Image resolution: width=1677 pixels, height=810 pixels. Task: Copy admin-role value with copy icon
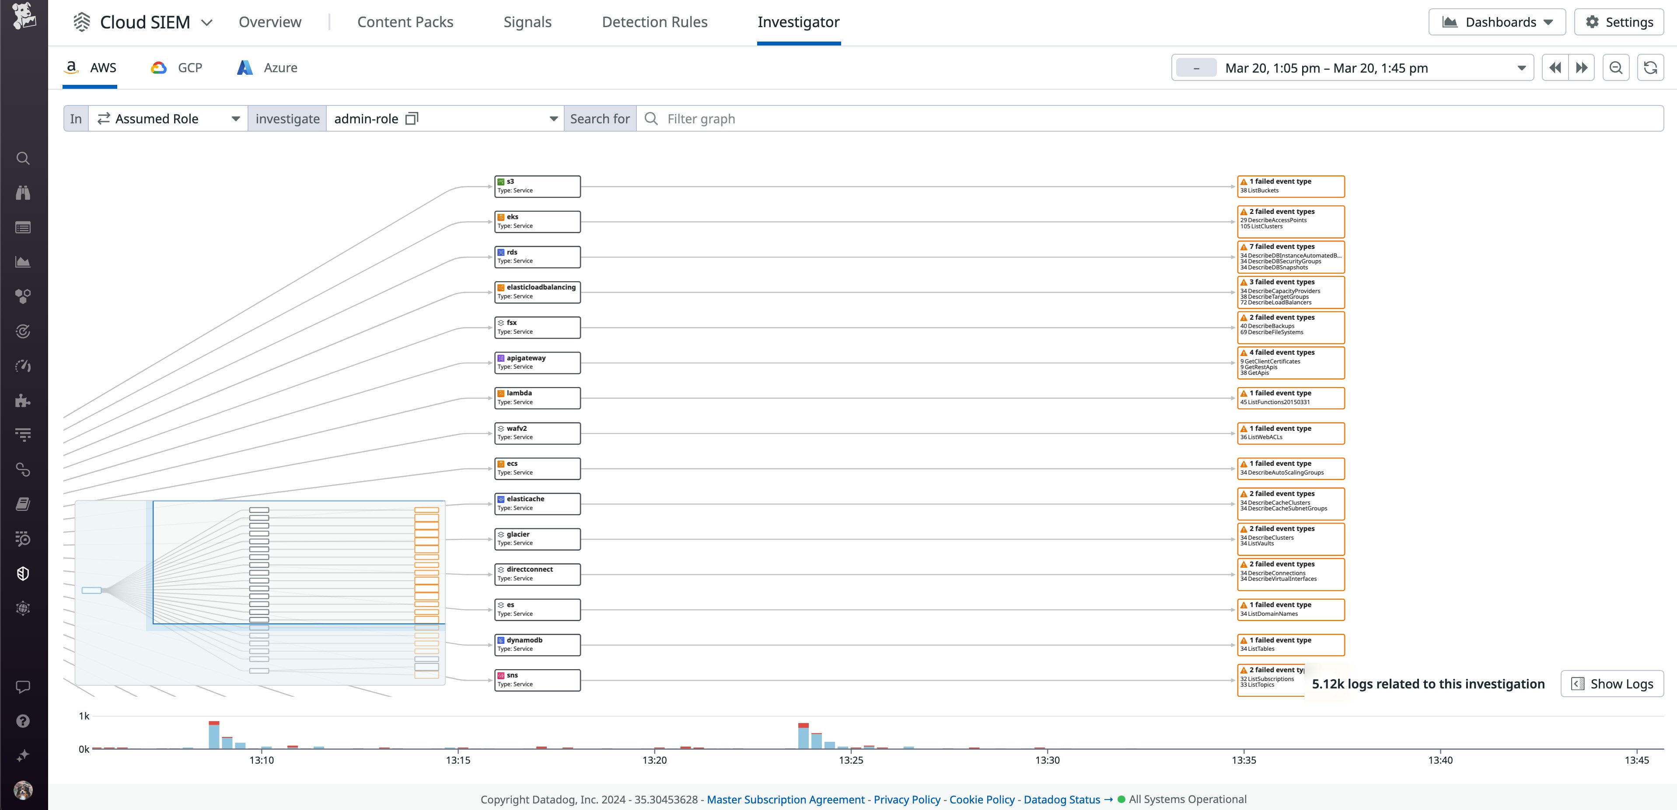click(x=412, y=119)
